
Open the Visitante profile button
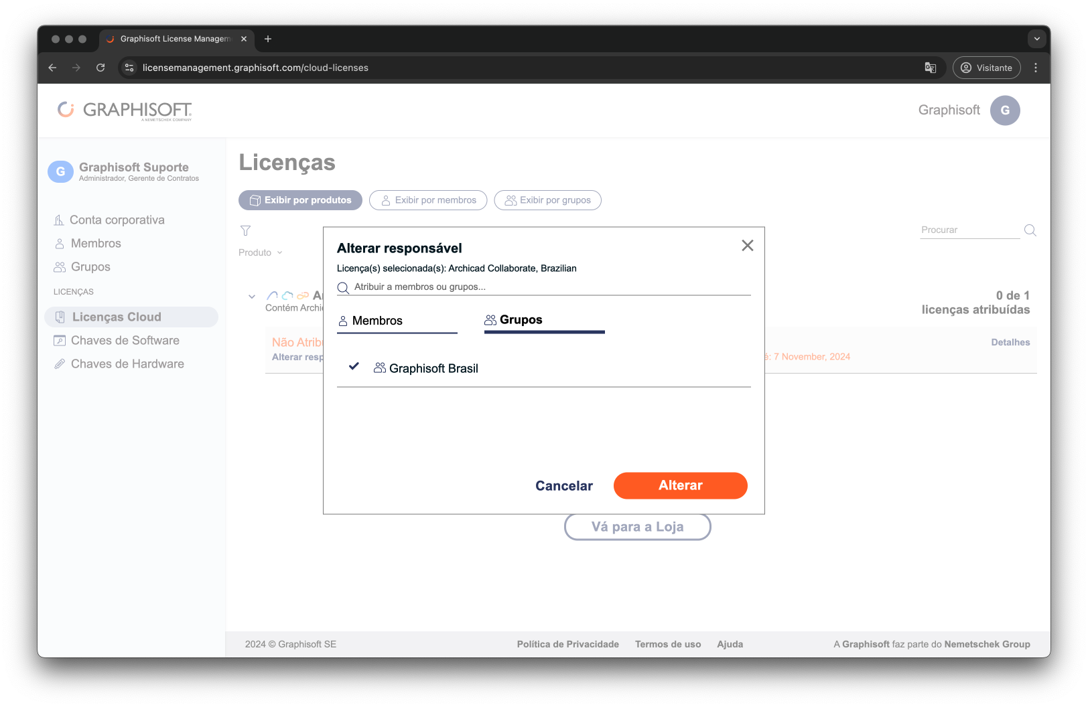tap(987, 68)
